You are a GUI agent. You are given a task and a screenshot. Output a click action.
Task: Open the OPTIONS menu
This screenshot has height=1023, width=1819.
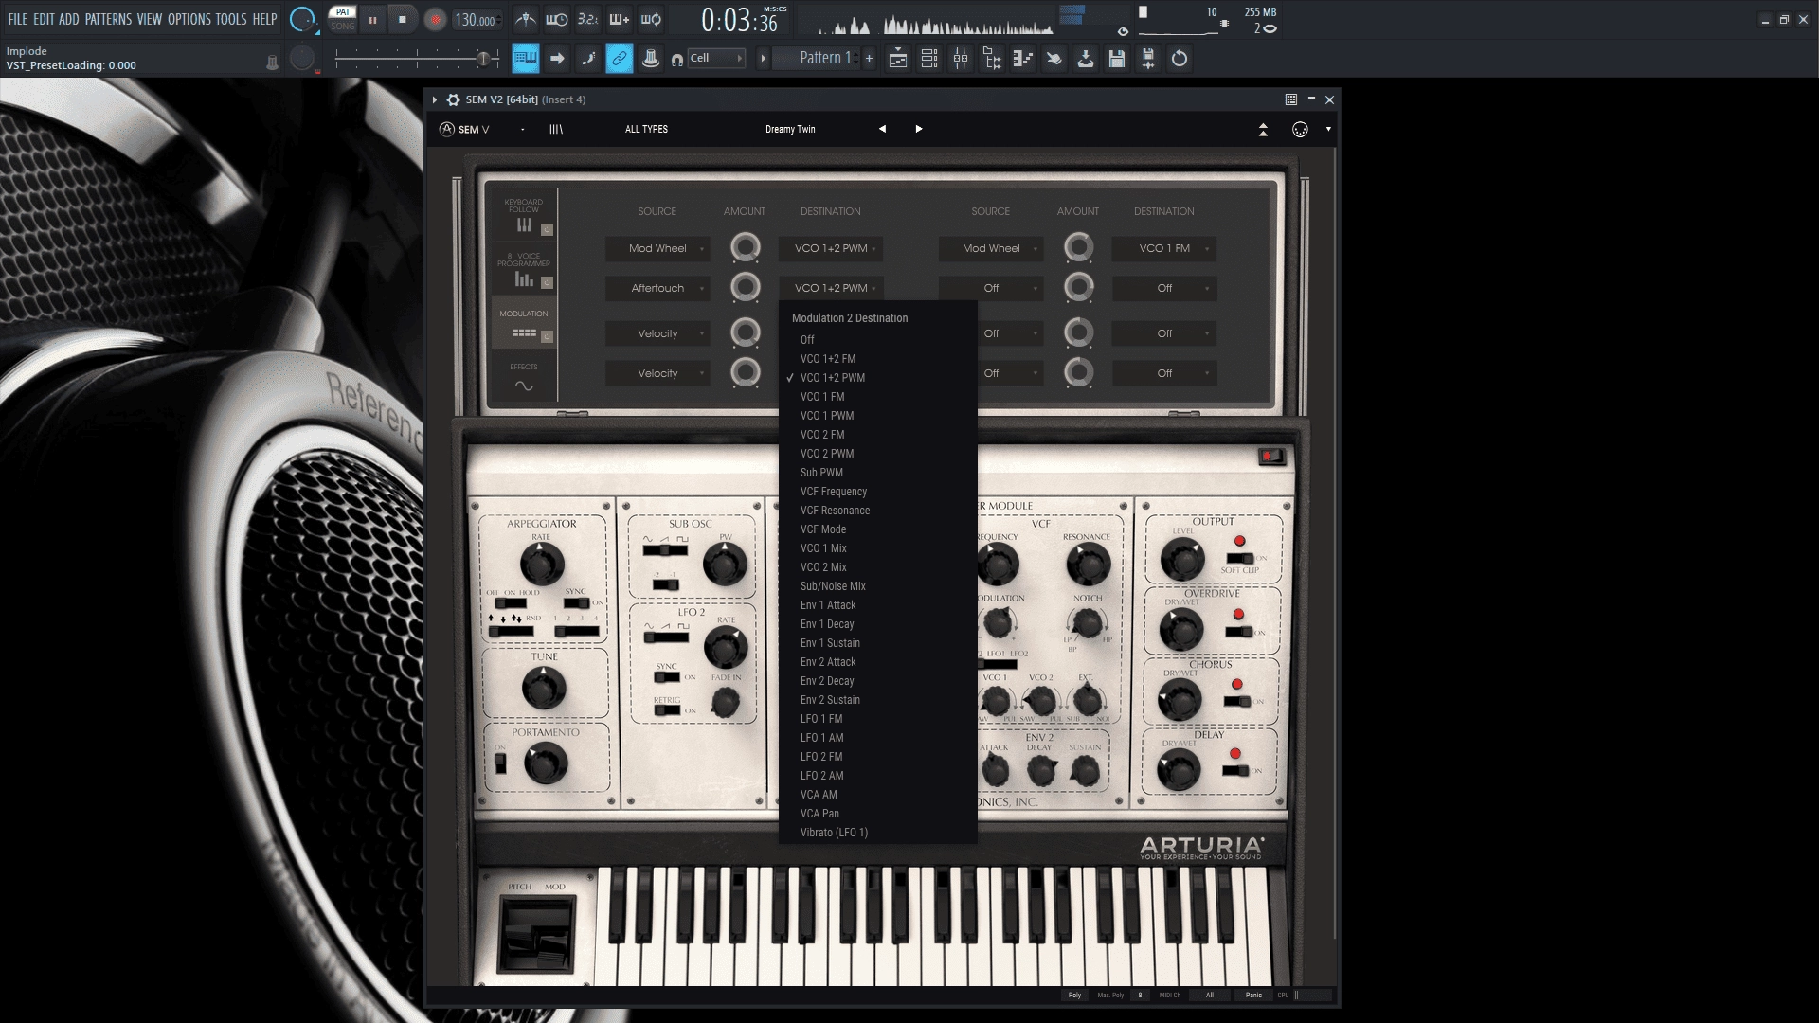coord(189,19)
